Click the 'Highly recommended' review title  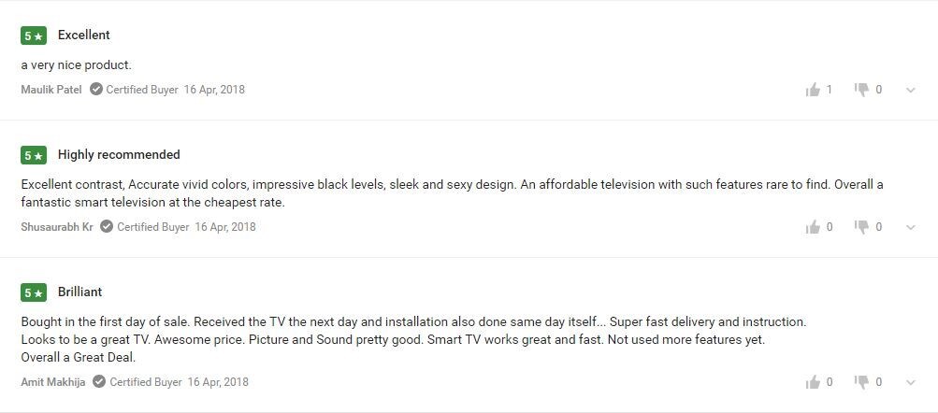coord(119,154)
